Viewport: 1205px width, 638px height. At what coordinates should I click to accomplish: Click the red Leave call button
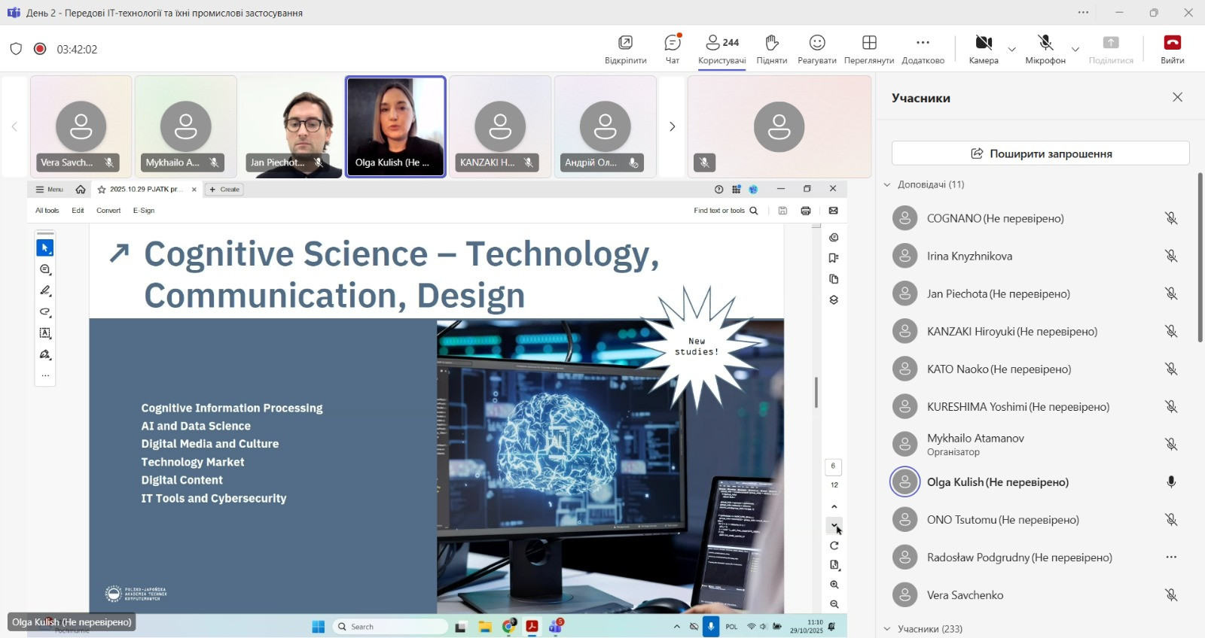pyautogui.click(x=1172, y=43)
